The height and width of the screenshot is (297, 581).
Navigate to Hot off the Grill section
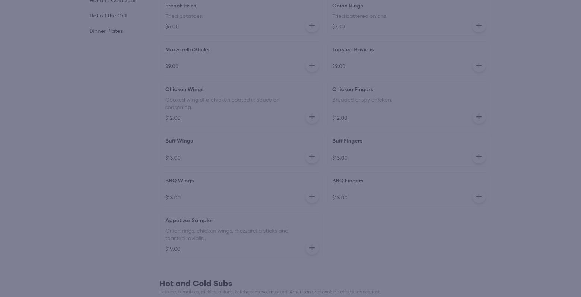(x=108, y=16)
